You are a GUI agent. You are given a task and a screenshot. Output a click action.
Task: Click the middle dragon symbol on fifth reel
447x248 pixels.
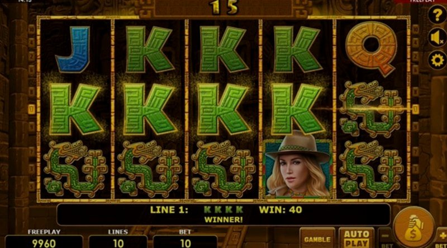pos(372,109)
